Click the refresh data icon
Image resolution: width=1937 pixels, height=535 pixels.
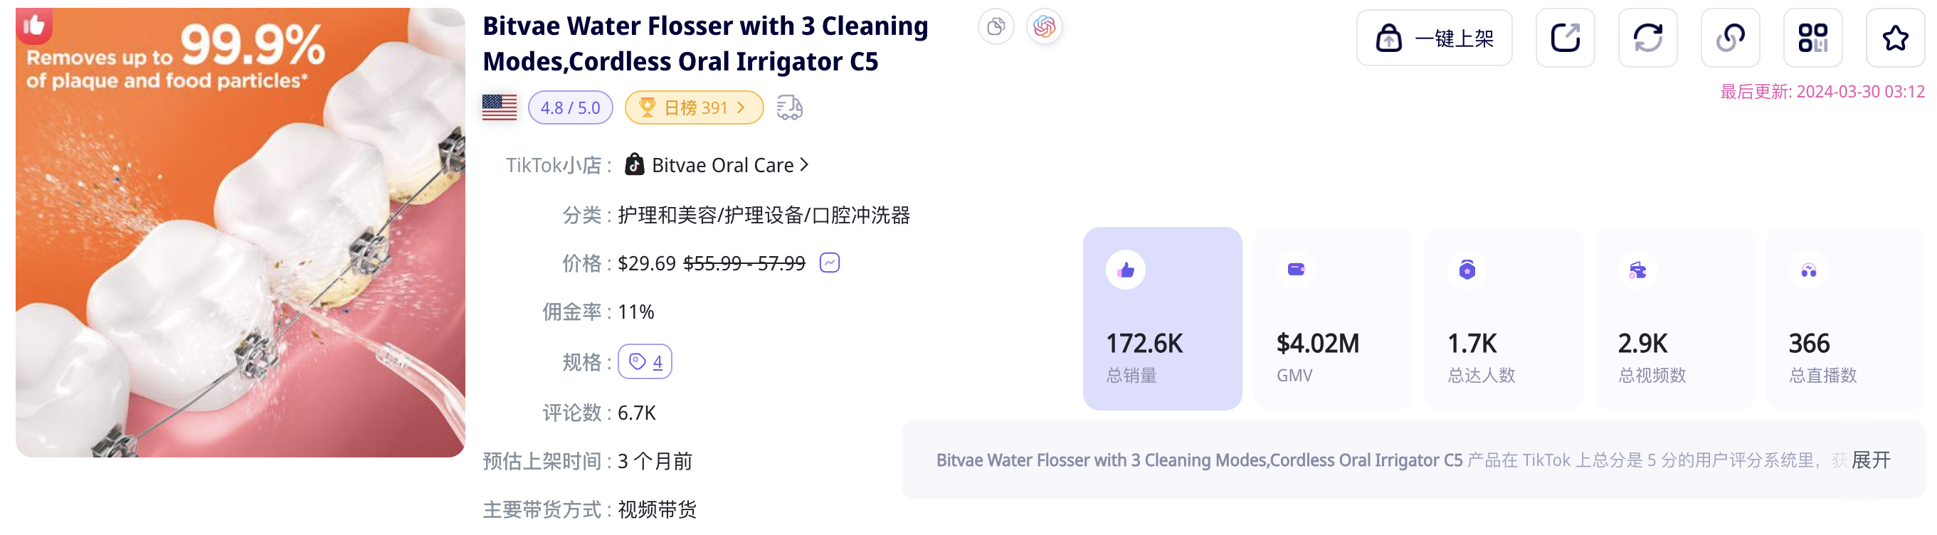pos(1647,38)
